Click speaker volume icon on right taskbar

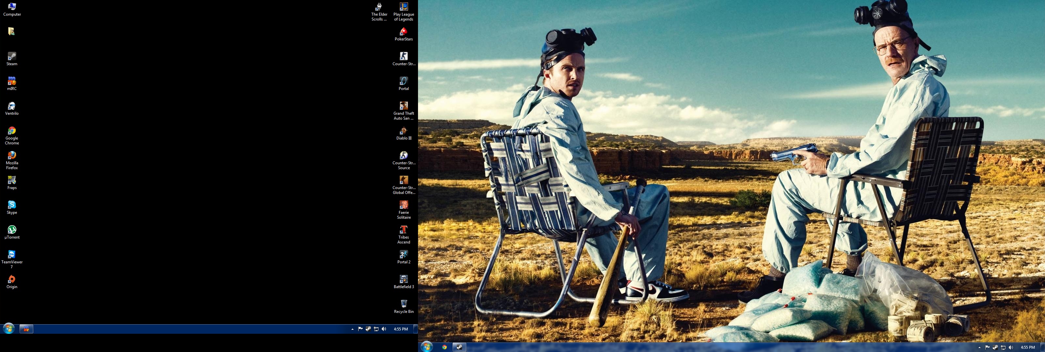[x=1010, y=347]
